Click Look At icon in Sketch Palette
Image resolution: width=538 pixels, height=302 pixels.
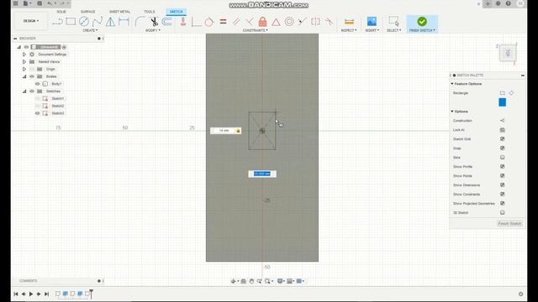pos(503,130)
